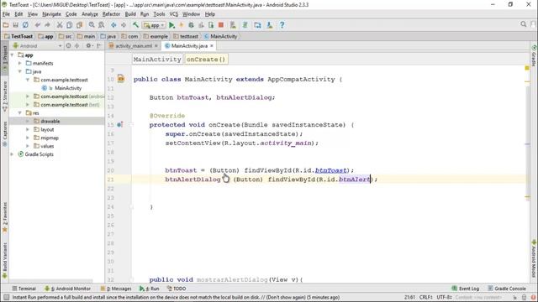This screenshot has height=302, width=538.
Task: Switch to the activity_main.xml editor tab
Action: click(x=133, y=45)
